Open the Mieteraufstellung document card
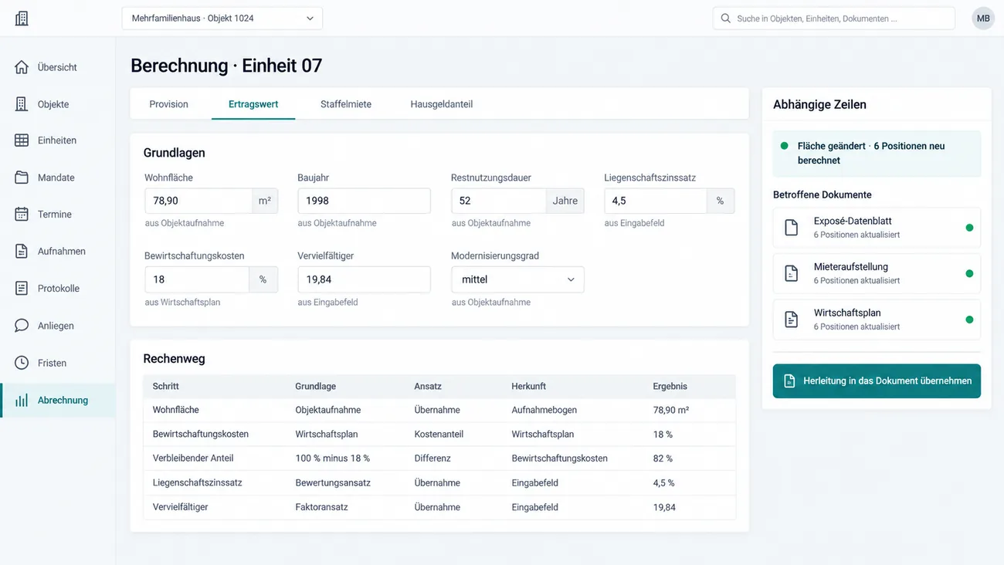Image resolution: width=1004 pixels, height=565 pixels. pyautogui.click(x=877, y=273)
